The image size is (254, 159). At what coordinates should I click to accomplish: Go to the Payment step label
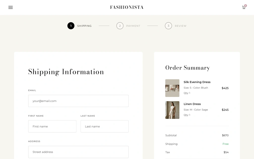click(133, 26)
